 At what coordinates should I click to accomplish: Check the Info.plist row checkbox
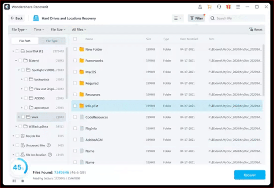[x=75, y=106]
